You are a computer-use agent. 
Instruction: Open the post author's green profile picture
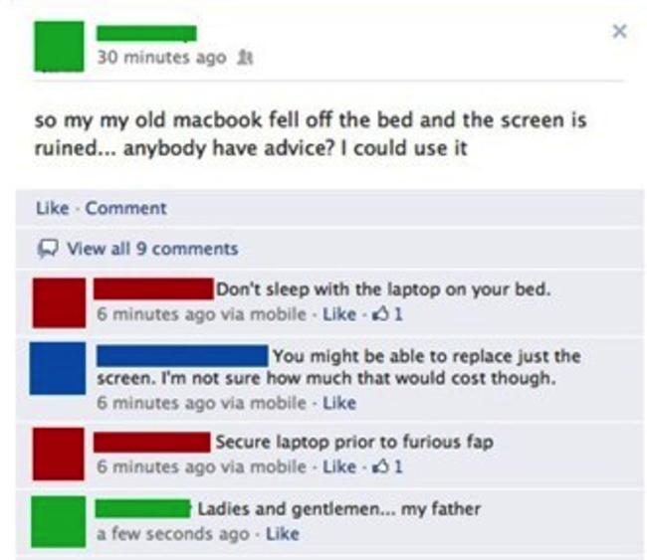pyautogui.click(x=60, y=46)
